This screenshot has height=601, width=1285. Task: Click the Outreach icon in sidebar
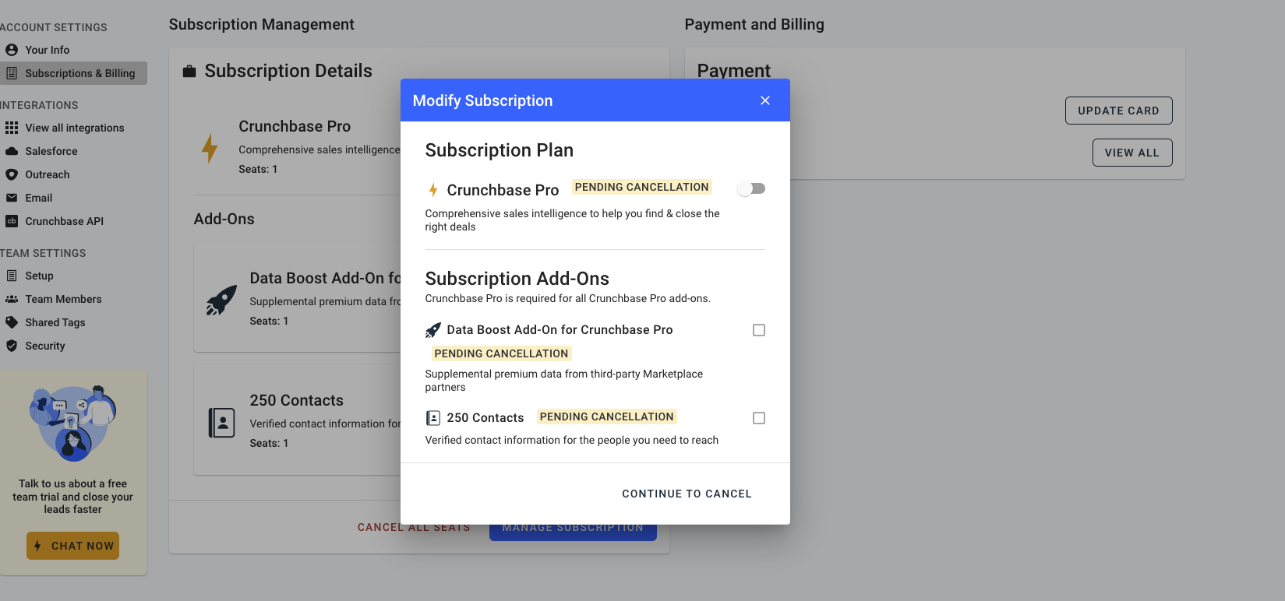point(12,174)
